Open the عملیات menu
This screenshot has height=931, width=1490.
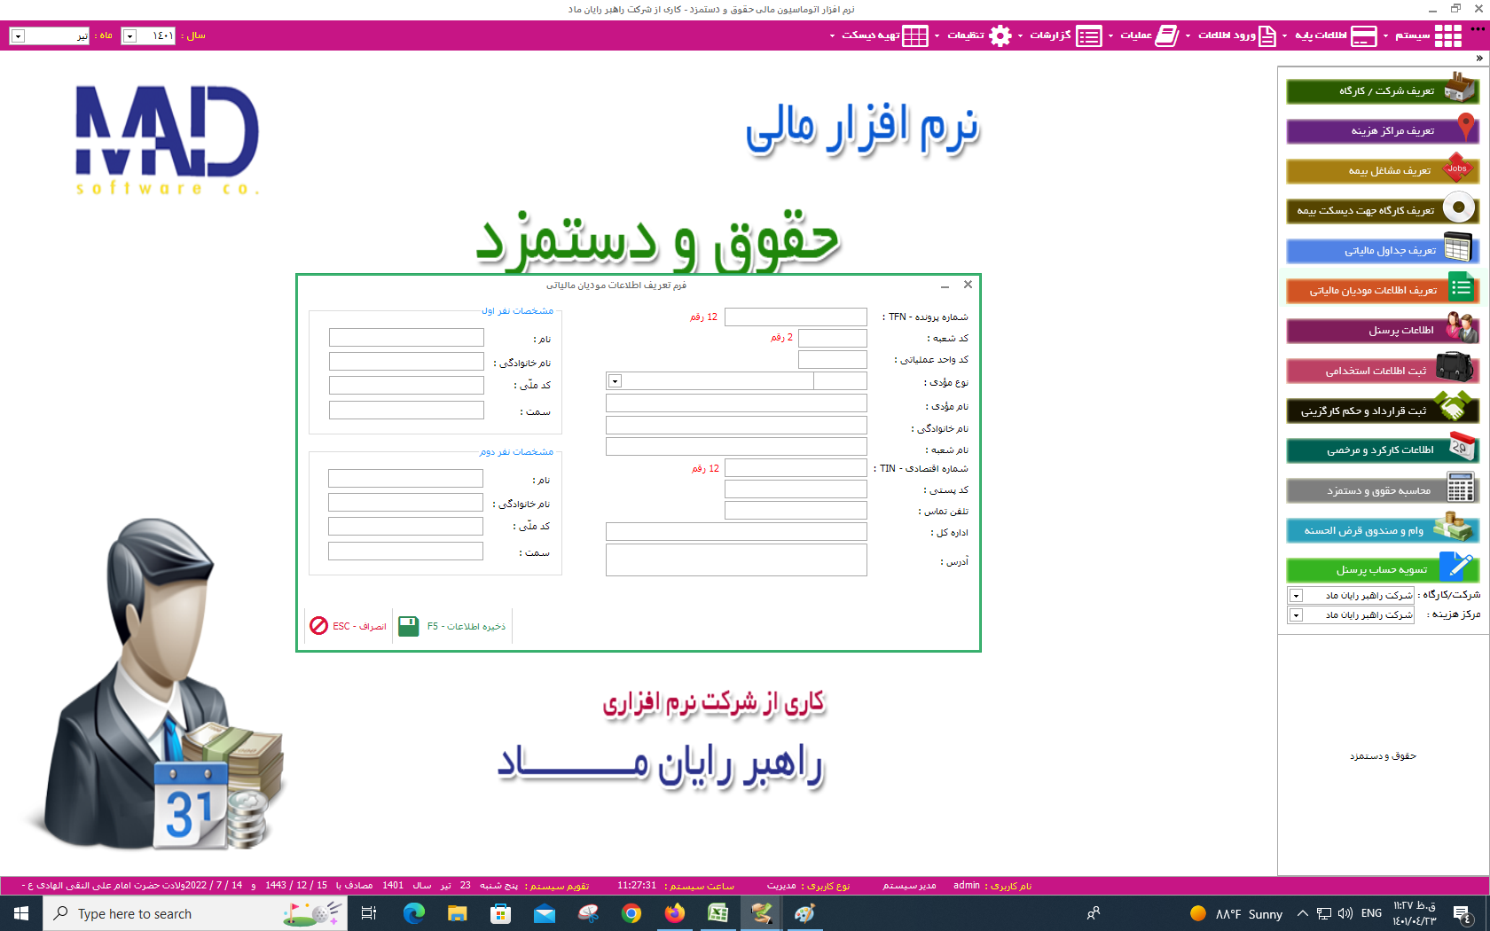[1145, 35]
